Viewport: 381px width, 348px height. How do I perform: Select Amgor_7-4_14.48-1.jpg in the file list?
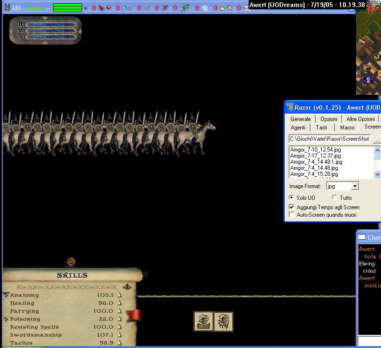tap(316, 162)
